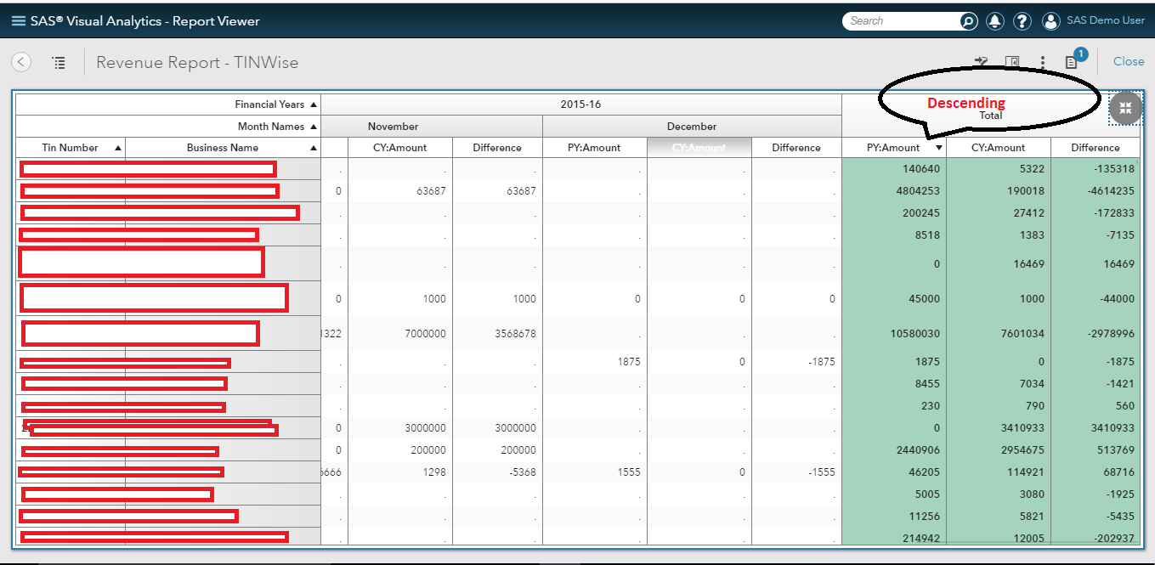Toggle the side panel icon
The height and width of the screenshot is (565, 1155).
(1012, 61)
